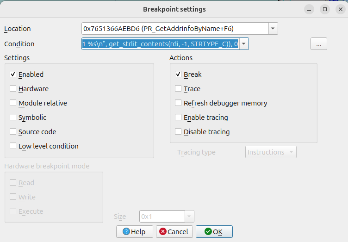Screen dimensions: 348x242
Task: Close the Breakpoint settings dialog
Action: point(341,9)
